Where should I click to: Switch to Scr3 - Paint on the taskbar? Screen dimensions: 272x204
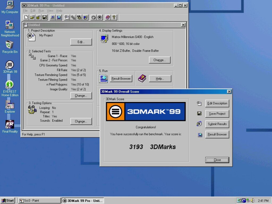click(x=39, y=201)
